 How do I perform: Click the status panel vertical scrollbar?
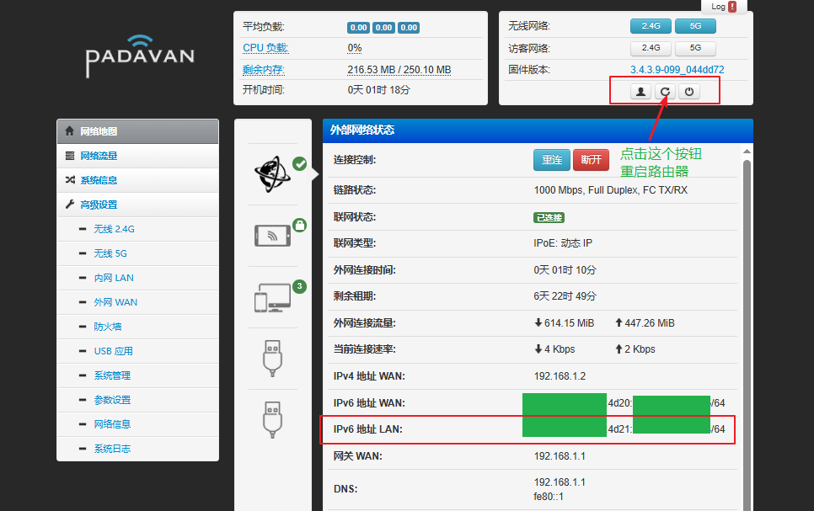pos(747,334)
